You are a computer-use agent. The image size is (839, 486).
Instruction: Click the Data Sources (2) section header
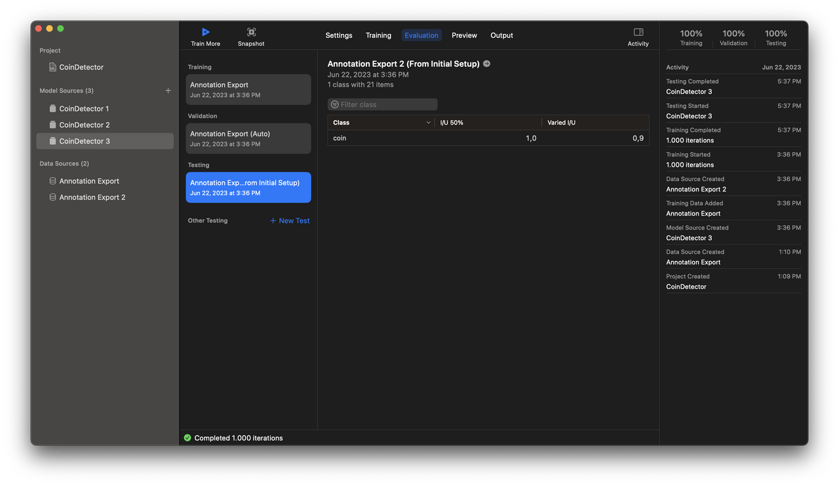[x=64, y=163]
